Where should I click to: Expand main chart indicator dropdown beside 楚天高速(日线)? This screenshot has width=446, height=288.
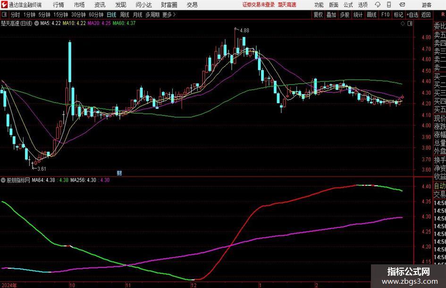[36, 23]
